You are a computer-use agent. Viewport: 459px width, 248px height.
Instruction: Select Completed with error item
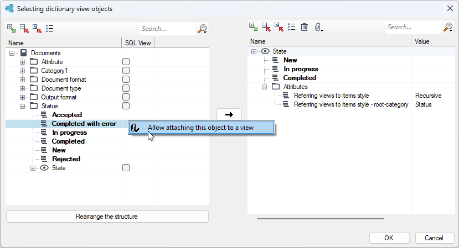point(84,124)
